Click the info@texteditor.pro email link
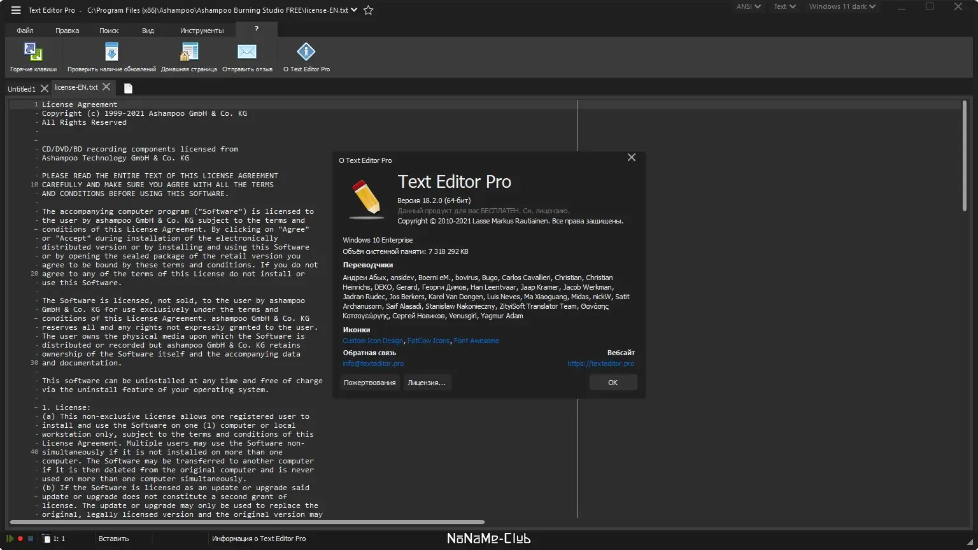The width and height of the screenshot is (978, 550). tap(373, 363)
